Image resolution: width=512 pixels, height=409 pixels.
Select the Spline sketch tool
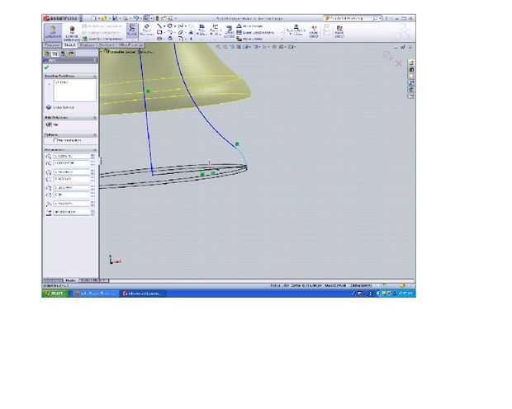point(181,26)
